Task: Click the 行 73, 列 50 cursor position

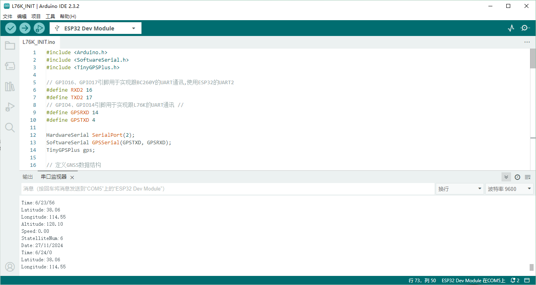Action: (x=422, y=280)
